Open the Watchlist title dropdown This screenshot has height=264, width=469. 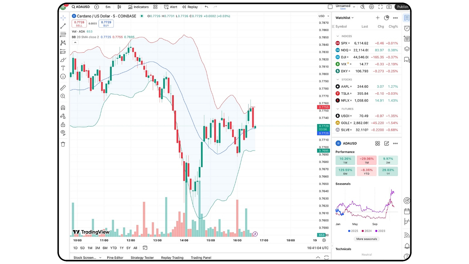tap(345, 18)
